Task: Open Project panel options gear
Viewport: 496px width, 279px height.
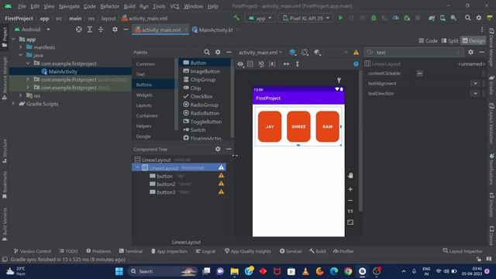Action: pos(115,29)
